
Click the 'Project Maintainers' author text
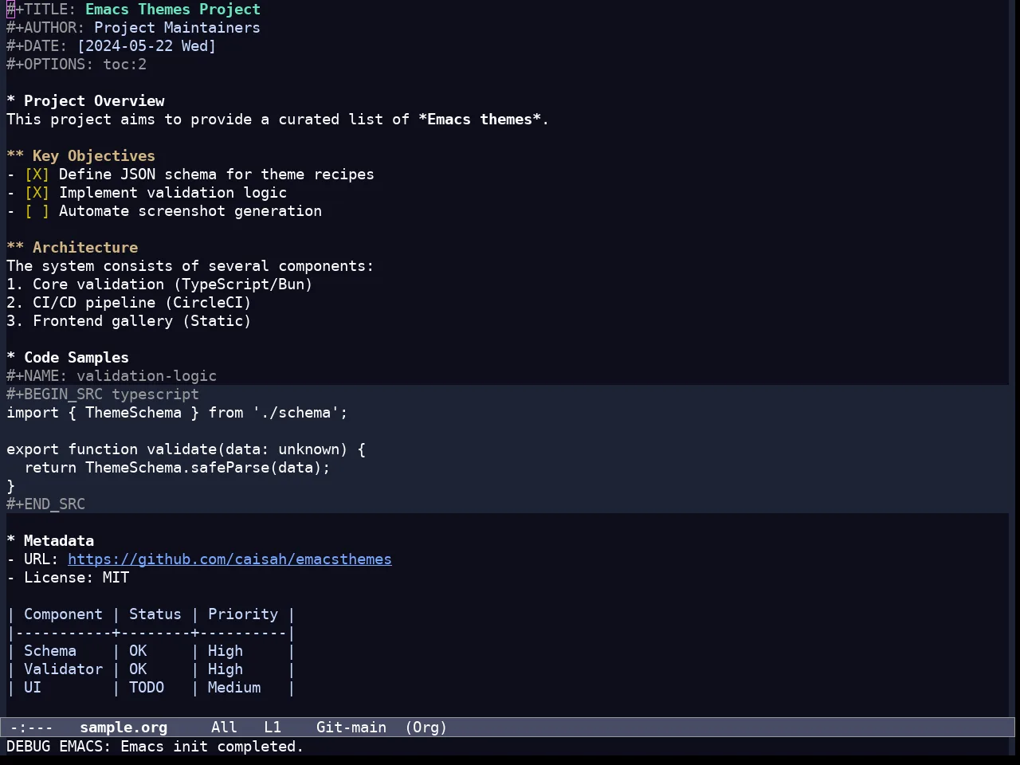coord(177,28)
